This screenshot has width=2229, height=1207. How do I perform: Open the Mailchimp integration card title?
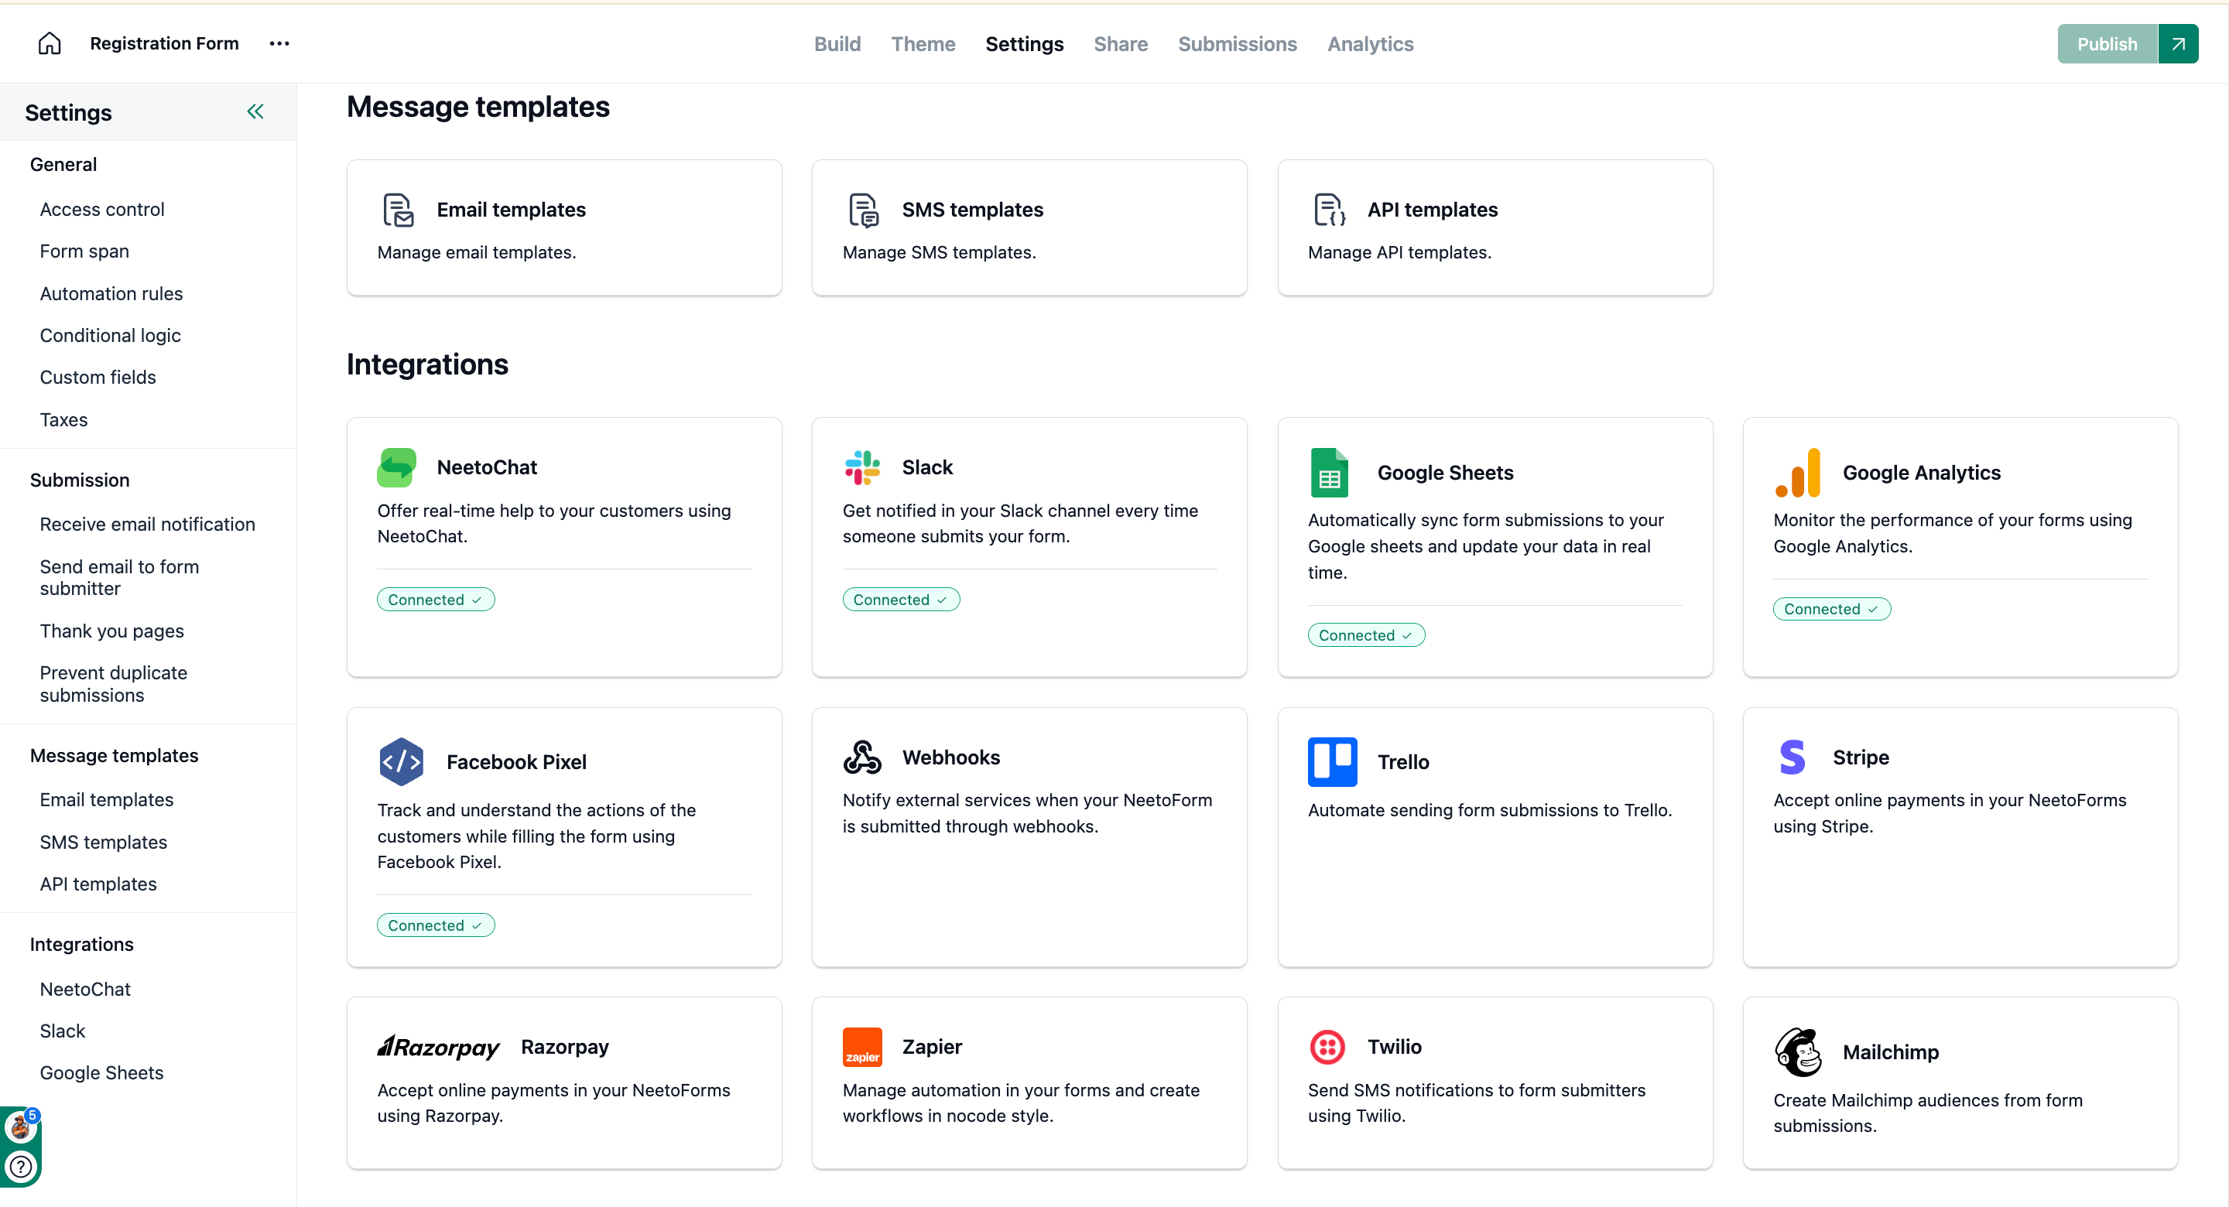(x=1891, y=1052)
